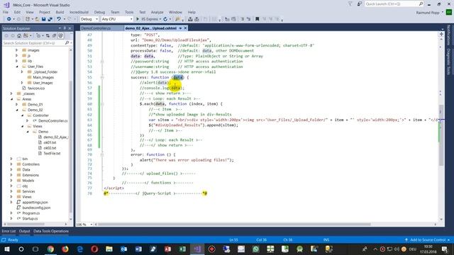Start debugging with the IIS Express play icon
The image size is (454, 255).
[138, 19]
